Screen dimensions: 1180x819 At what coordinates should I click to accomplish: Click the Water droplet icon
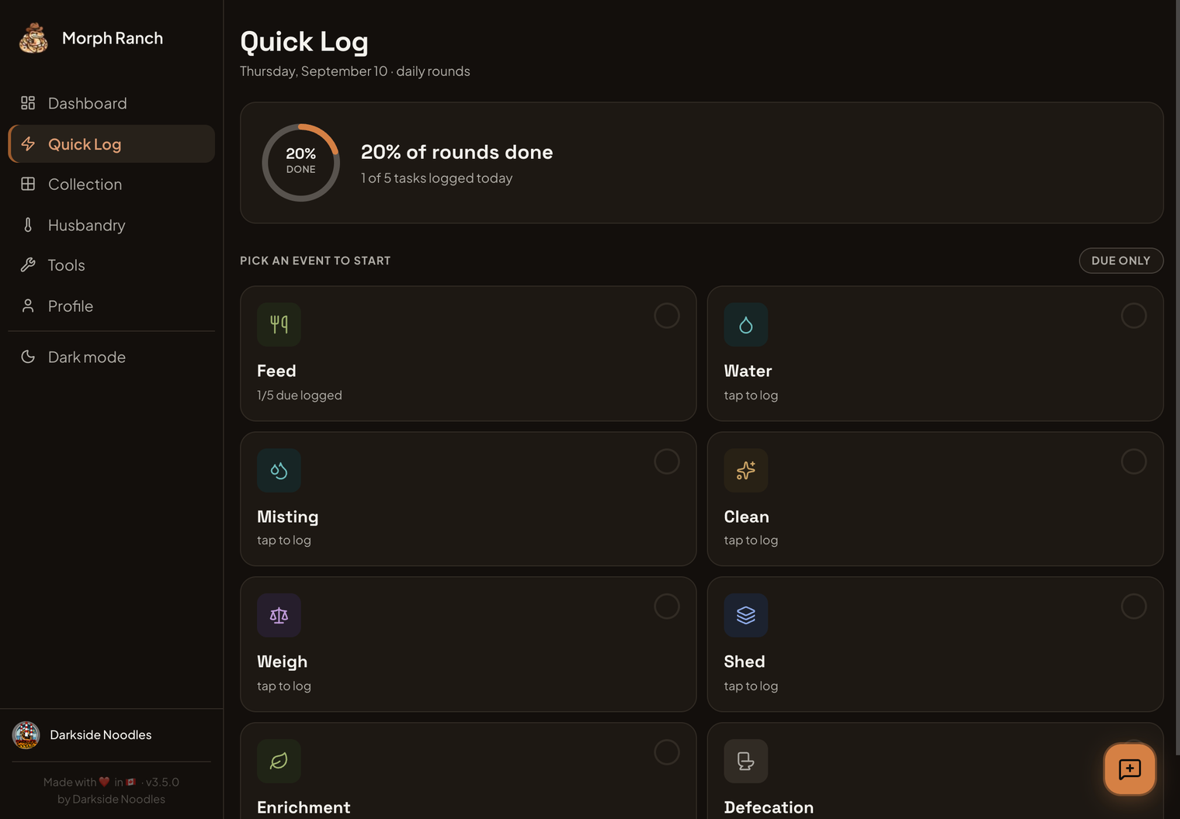[746, 324]
